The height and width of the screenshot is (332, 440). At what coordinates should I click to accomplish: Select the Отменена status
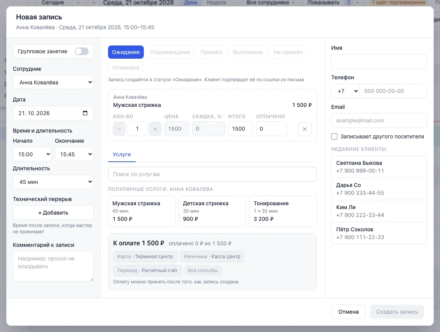tap(126, 68)
